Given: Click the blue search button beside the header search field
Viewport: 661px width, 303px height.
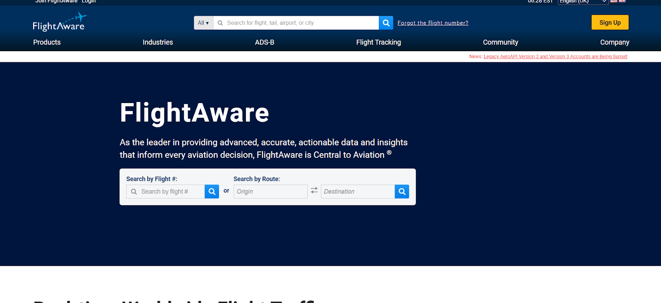Looking at the screenshot, I should 386,23.
